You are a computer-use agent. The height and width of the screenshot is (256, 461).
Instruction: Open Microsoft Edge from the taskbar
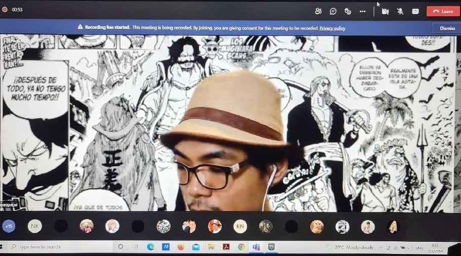click(151, 247)
